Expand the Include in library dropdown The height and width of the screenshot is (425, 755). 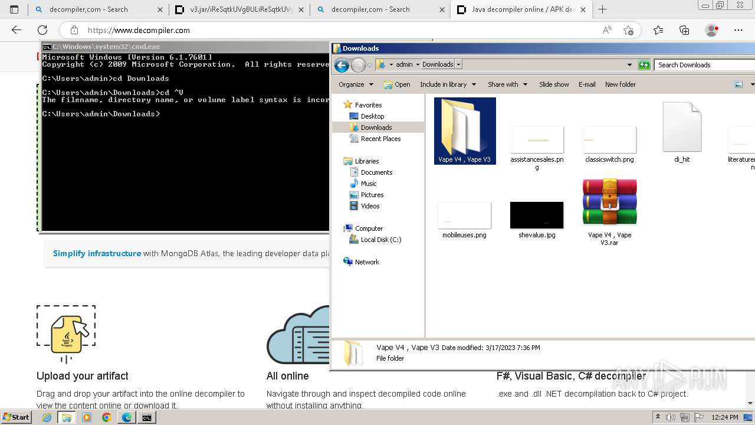(448, 84)
